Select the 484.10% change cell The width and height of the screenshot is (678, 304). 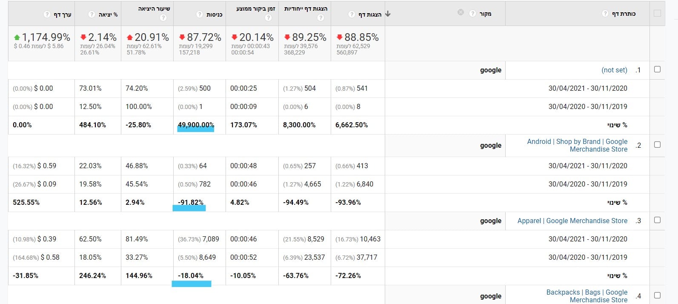(92, 125)
